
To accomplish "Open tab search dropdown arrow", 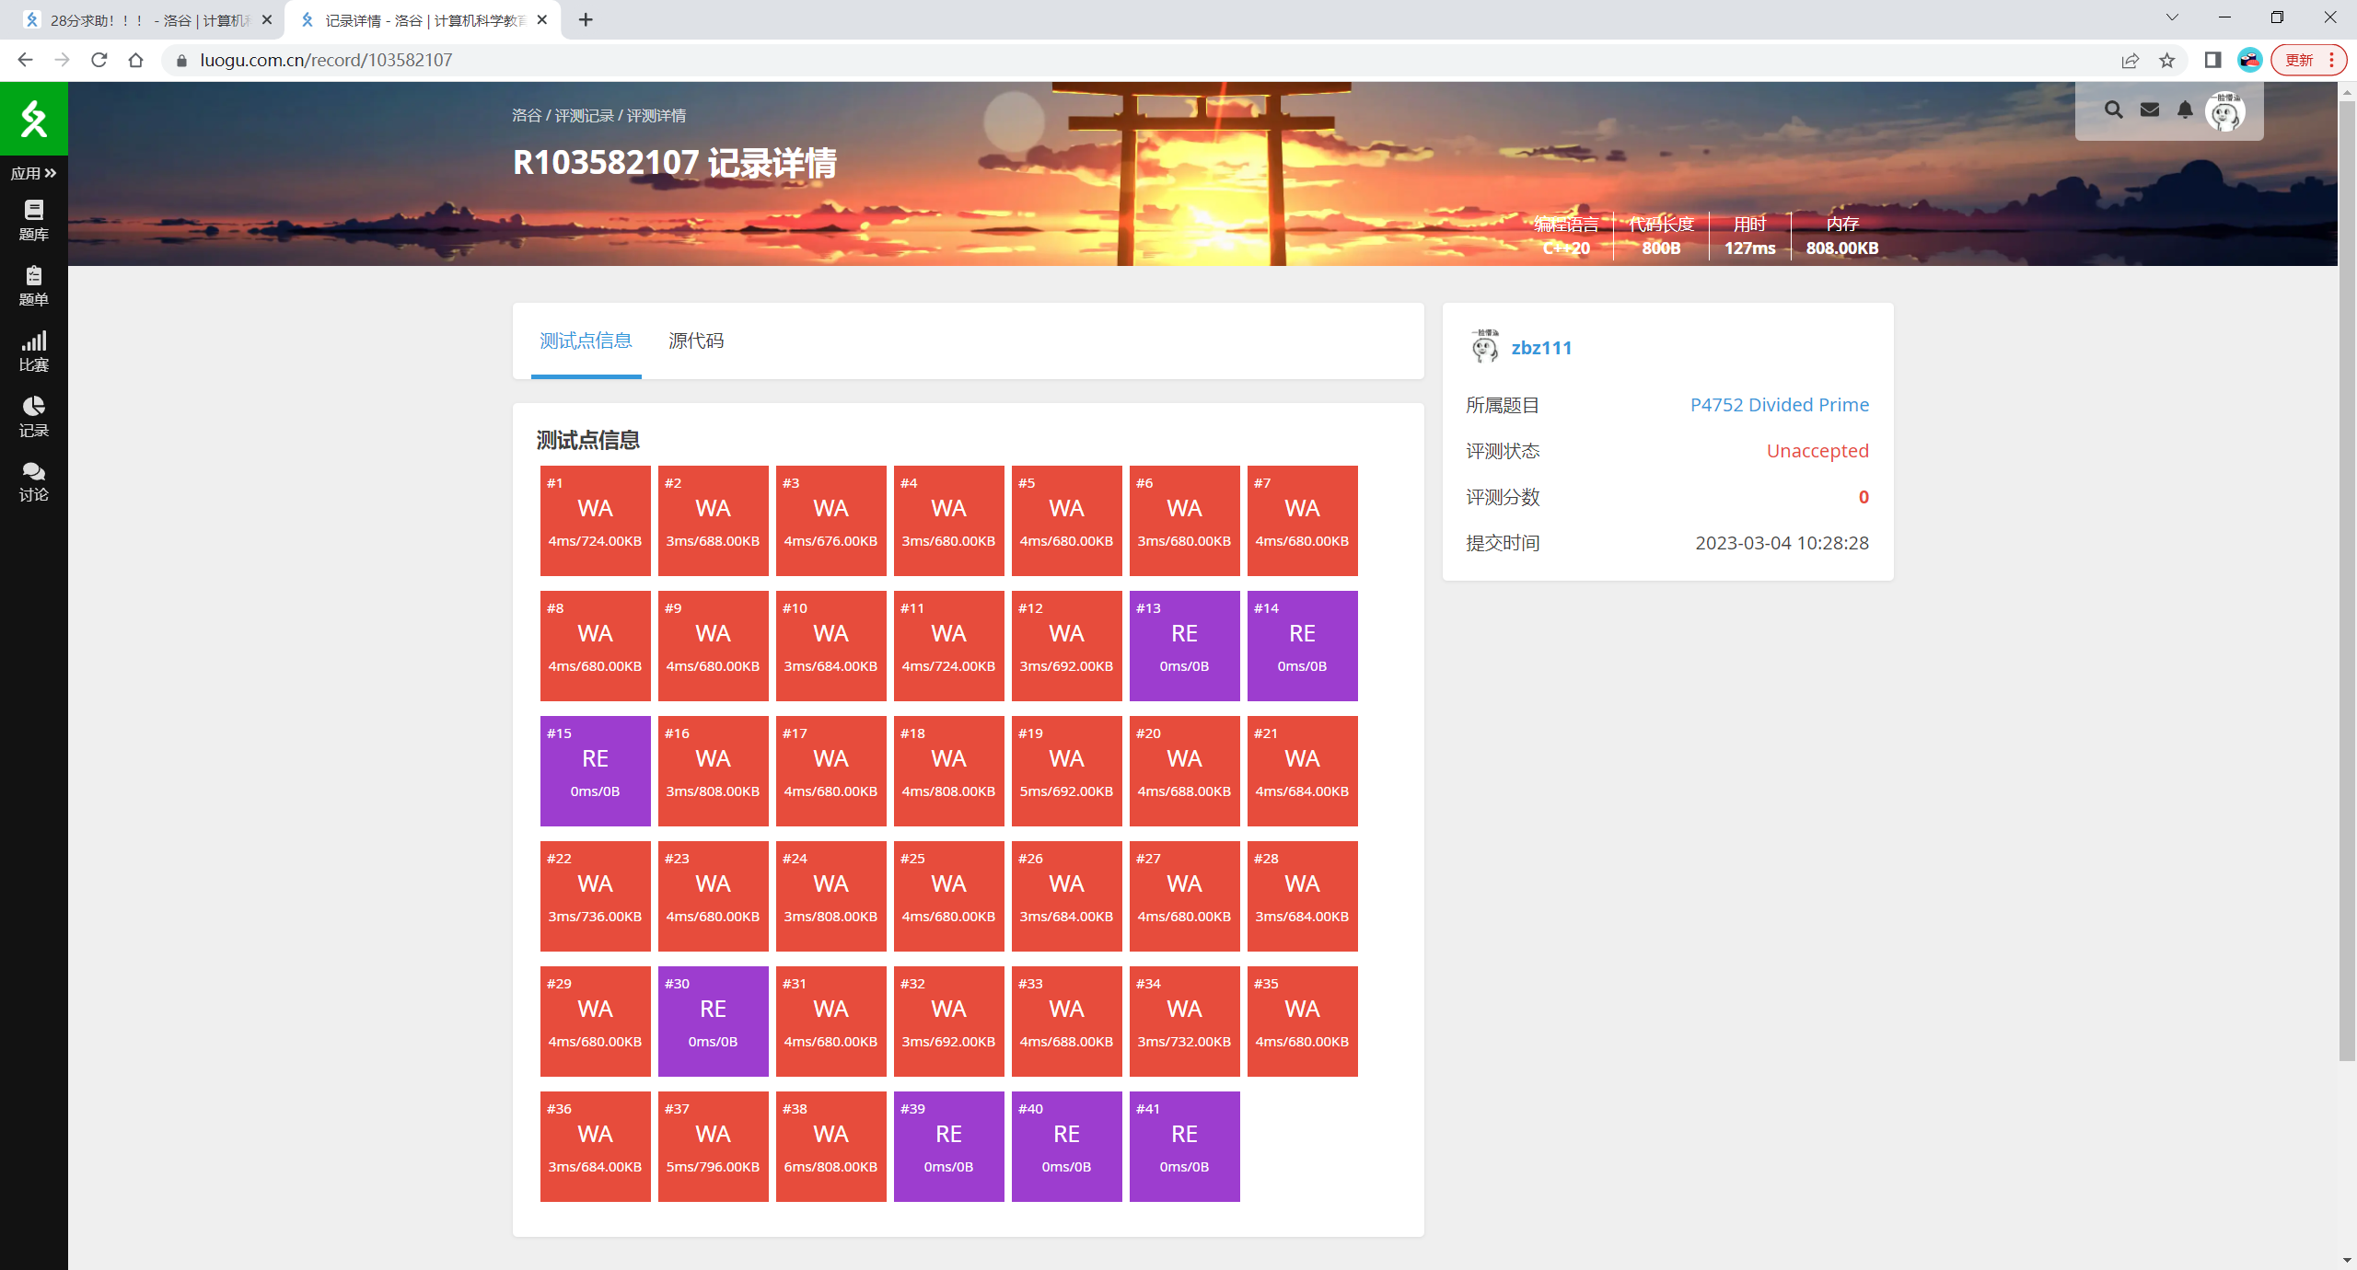I will (2172, 17).
